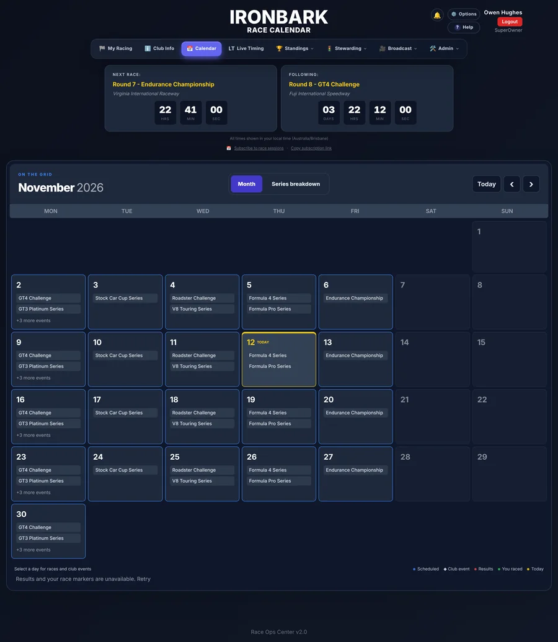558x642 pixels.
Task: Open the My Racing tab
Action: click(x=115, y=48)
